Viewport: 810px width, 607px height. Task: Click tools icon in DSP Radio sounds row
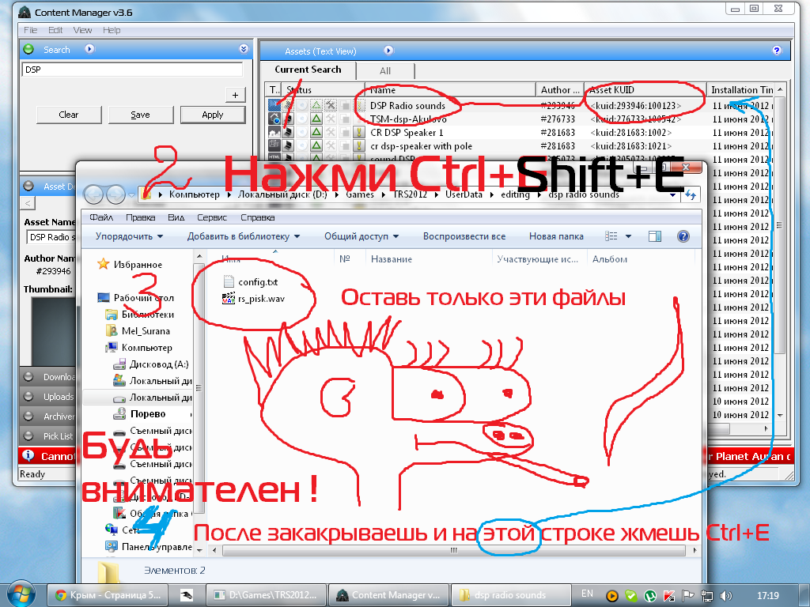330,106
